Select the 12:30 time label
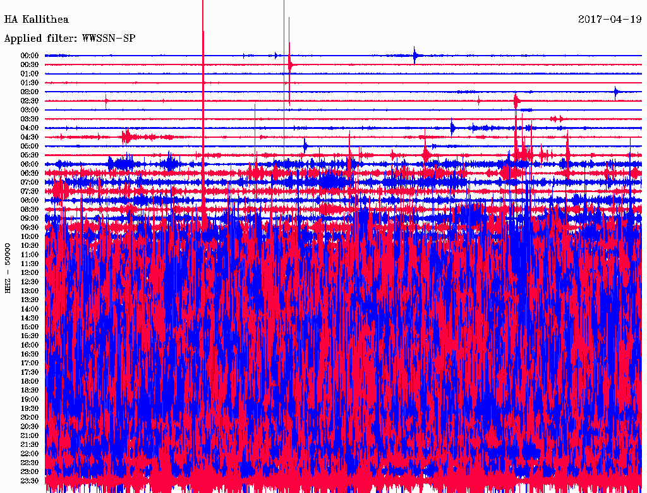The width and height of the screenshot is (647, 493). (x=30, y=282)
